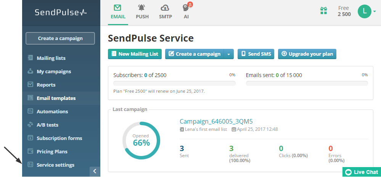Click the Subscribers progress bar
The width and height of the screenshot is (381, 177).
pos(174,84)
